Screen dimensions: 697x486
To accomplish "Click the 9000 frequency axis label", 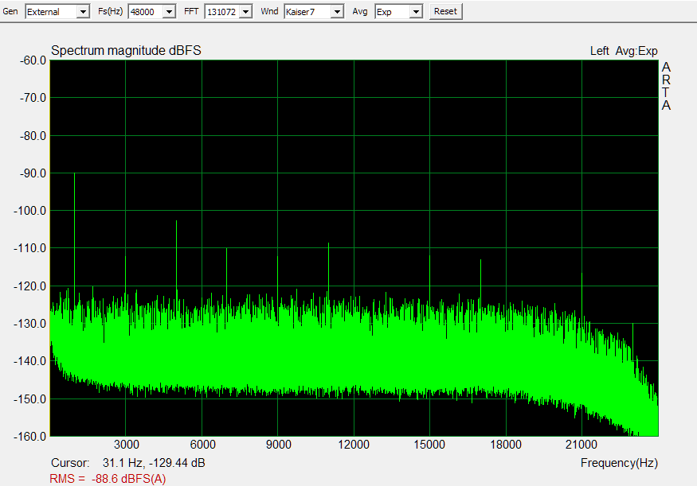I will pos(278,445).
